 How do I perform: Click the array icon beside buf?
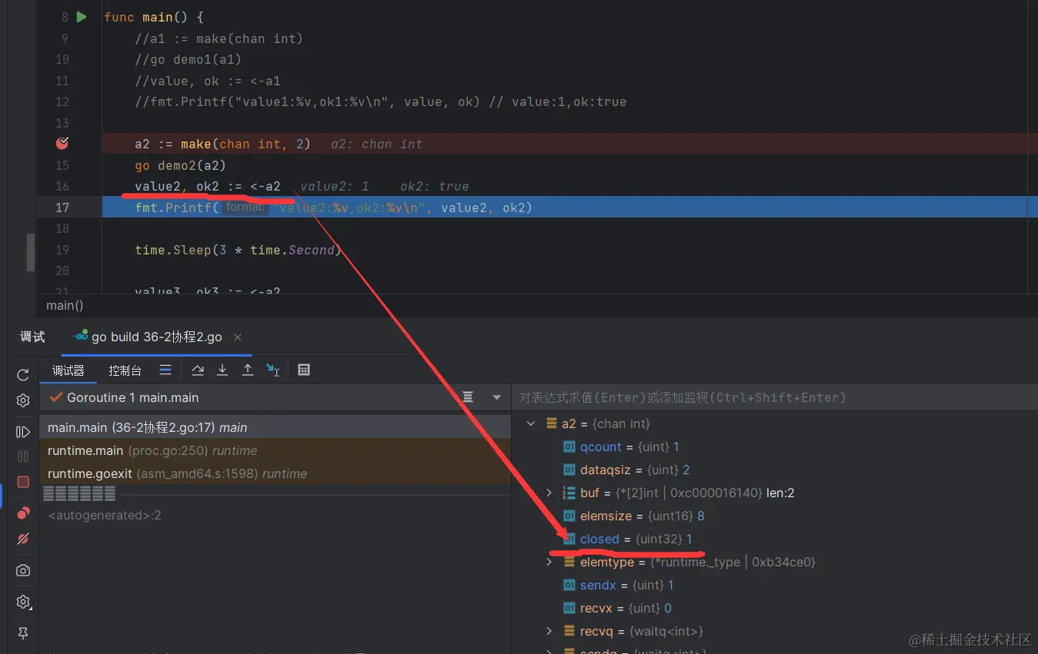click(x=569, y=493)
